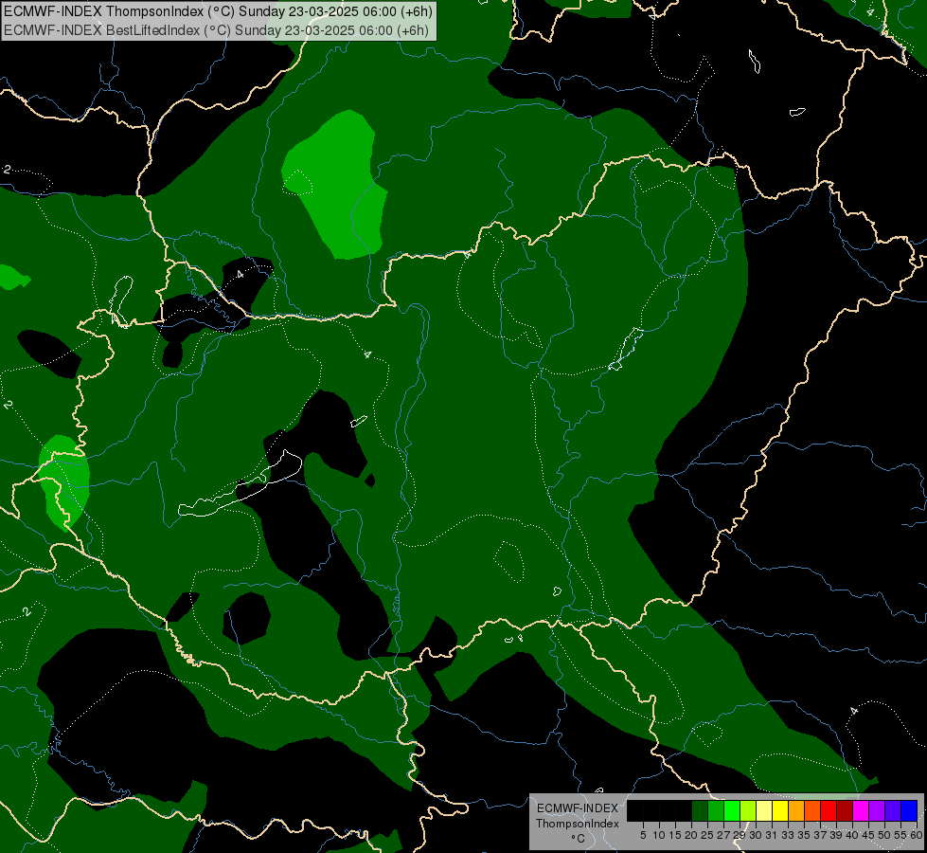
Task: Select the blue 55–60 legend swatch
Action: coord(909,810)
